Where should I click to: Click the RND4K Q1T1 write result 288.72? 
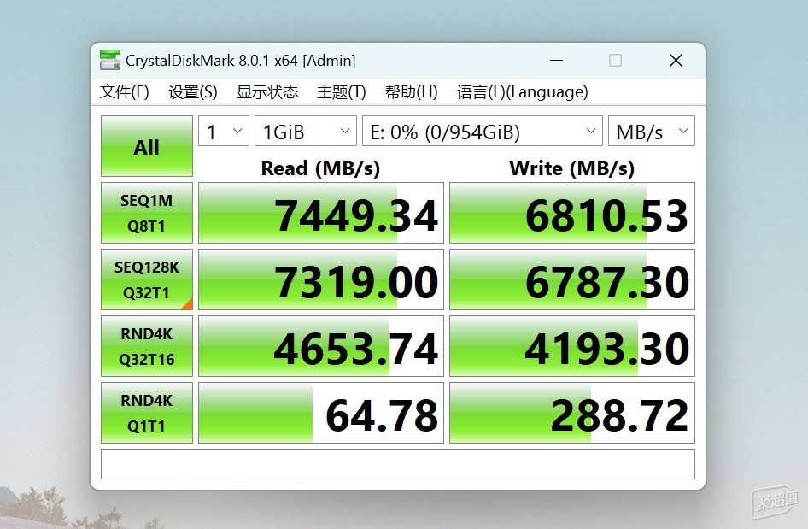(x=572, y=413)
